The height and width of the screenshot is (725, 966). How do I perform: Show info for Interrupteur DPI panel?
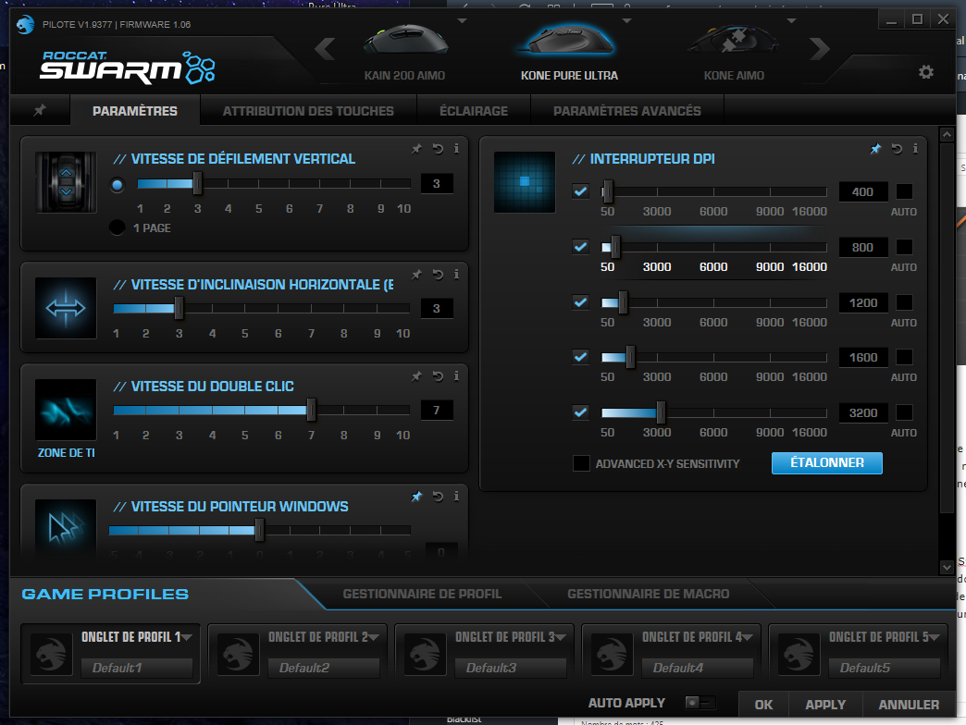point(915,148)
